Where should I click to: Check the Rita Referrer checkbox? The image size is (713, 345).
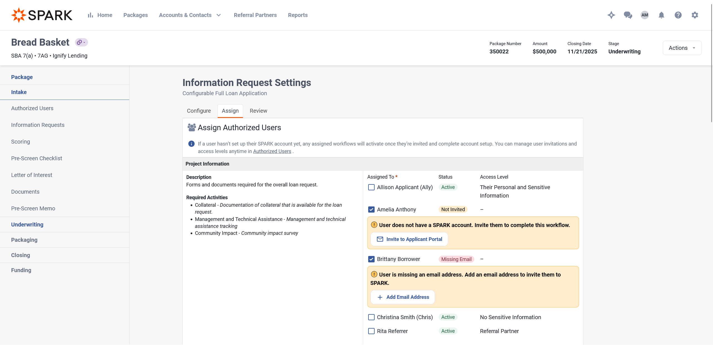pyautogui.click(x=371, y=331)
